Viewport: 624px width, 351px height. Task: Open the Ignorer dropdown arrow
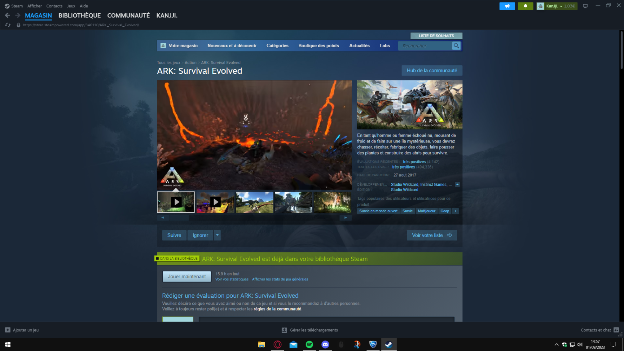(217, 235)
